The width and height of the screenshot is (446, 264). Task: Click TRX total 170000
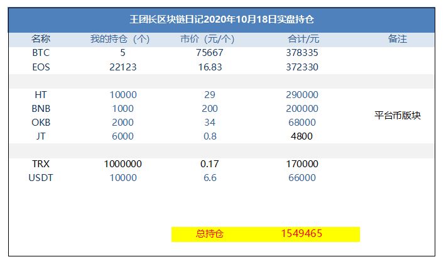click(302, 164)
